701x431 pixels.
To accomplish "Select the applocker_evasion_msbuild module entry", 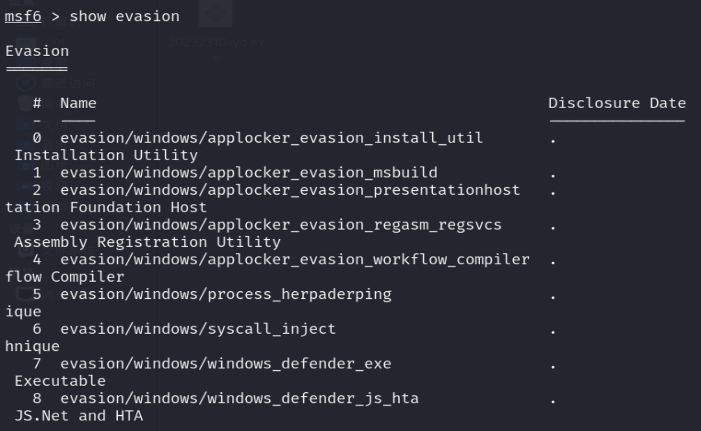I will 248,172.
